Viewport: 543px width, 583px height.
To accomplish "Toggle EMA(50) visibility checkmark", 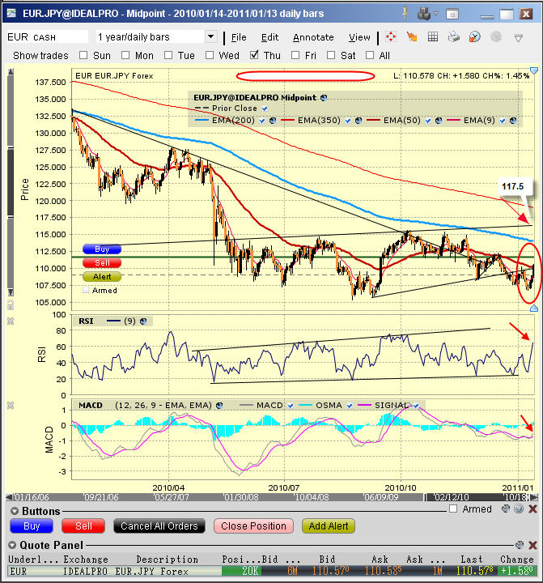I will tap(428, 121).
